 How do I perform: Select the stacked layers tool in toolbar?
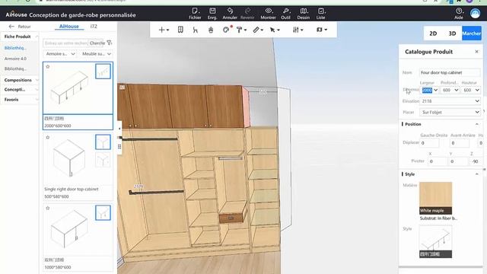[211, 30]
